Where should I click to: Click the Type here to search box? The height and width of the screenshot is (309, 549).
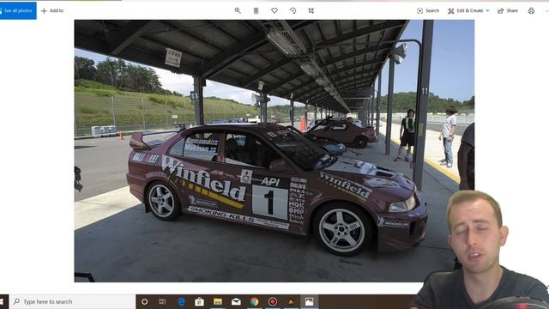[x=73, y=301]
